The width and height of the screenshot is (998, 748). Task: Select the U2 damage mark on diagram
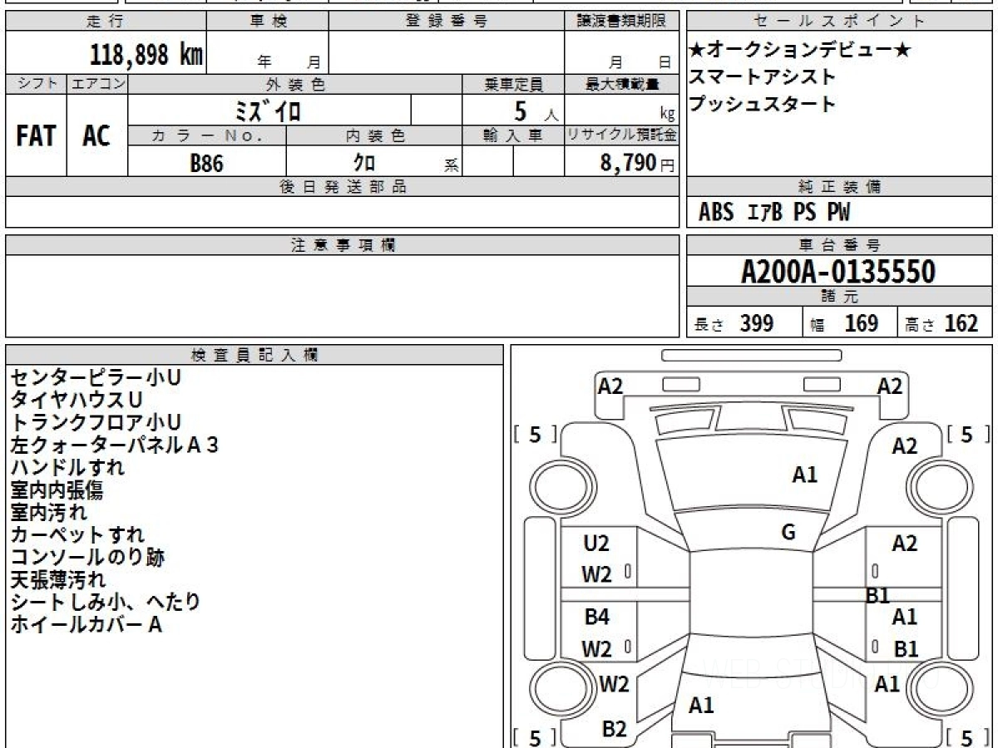[596, 544]
